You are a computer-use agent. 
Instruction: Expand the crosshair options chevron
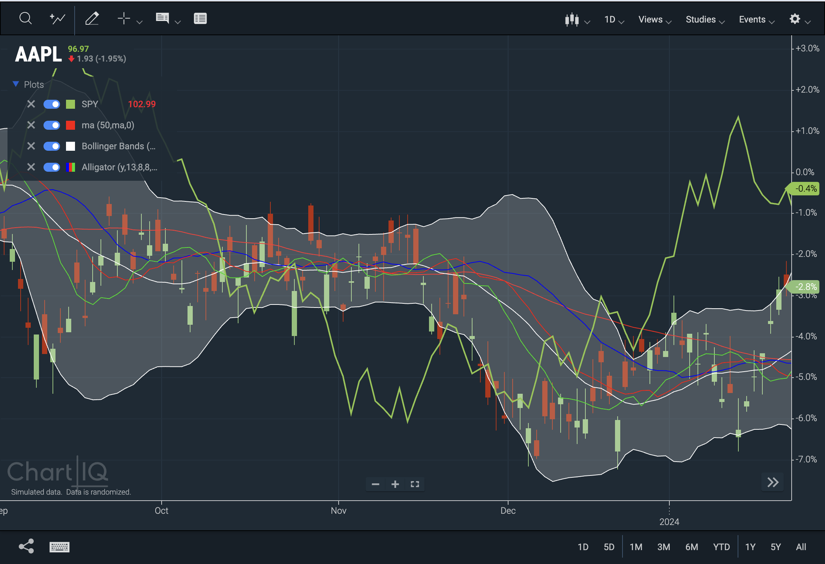[139, 22]
